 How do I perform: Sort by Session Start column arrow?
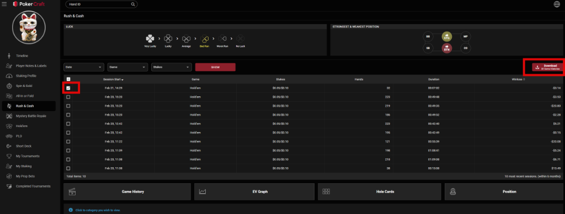tap(123, 80)
